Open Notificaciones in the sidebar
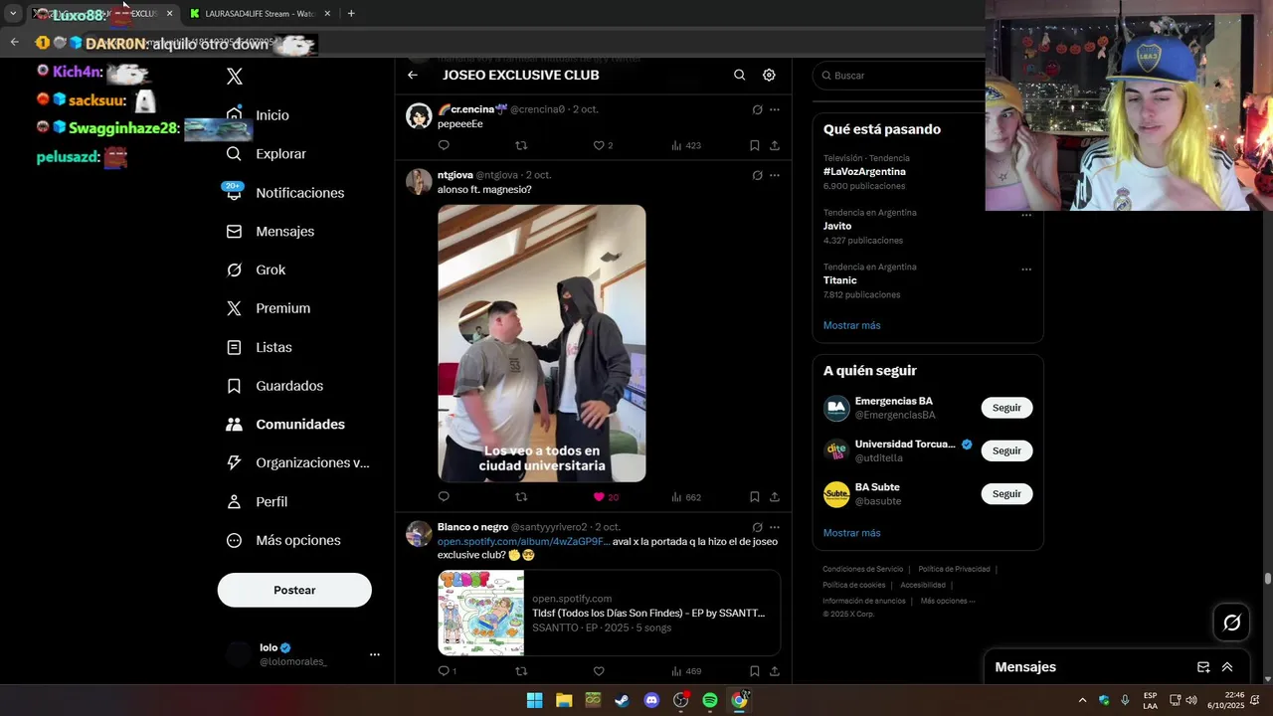The height and width of the screenshot is (716, 1273). (285, 193)
